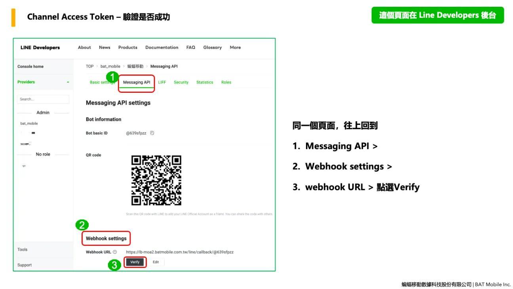Open the More menu in top navigation
Viewport: 513px width, 289px height.
[x=235, y=48]
